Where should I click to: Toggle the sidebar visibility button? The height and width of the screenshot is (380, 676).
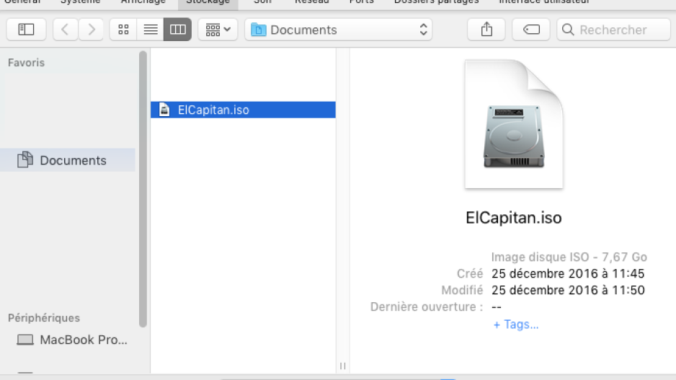[x=26, y=30]
